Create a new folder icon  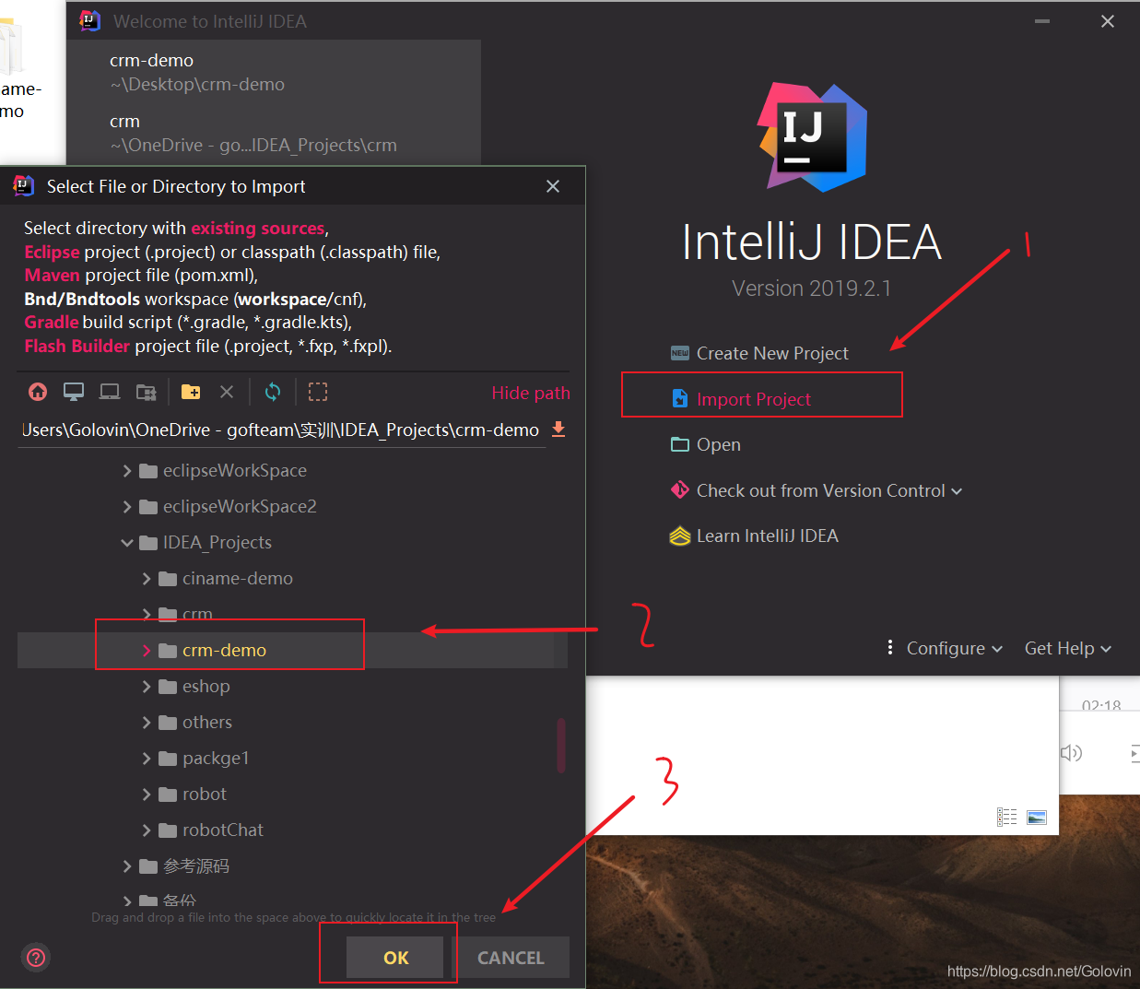coord(191,392)
